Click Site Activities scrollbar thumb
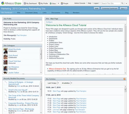Screen dimensions: 129x114 click(125, 90)
